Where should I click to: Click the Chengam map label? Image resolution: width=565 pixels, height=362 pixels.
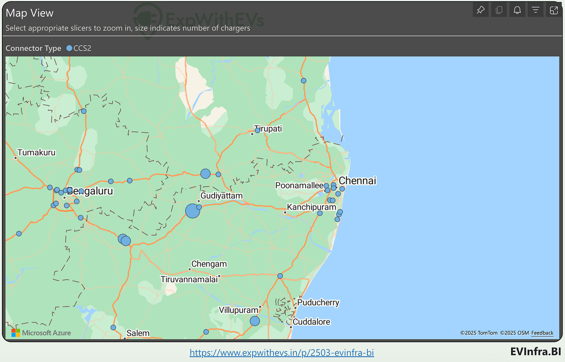coord(209,264)
